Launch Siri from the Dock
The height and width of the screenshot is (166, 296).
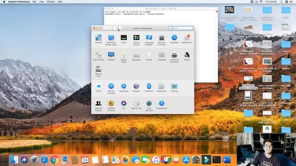24,160
